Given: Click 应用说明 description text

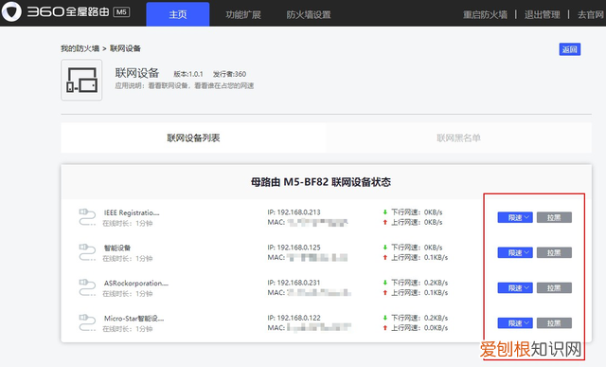Looking at the screenshot, I should pos(184,85).
